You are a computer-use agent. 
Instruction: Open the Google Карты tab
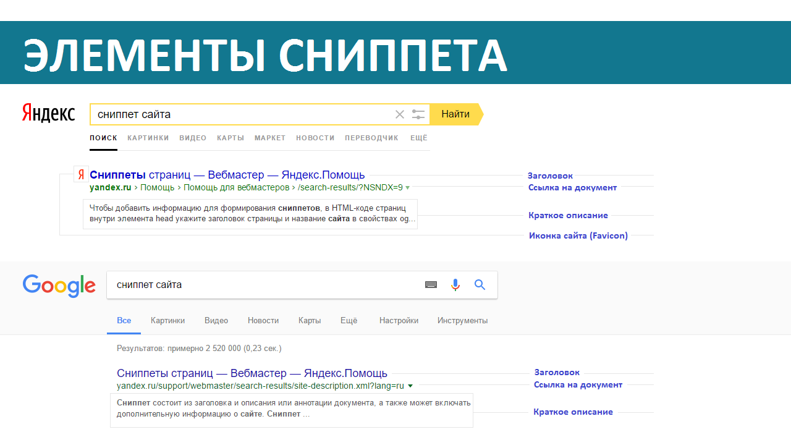[310, 320]
